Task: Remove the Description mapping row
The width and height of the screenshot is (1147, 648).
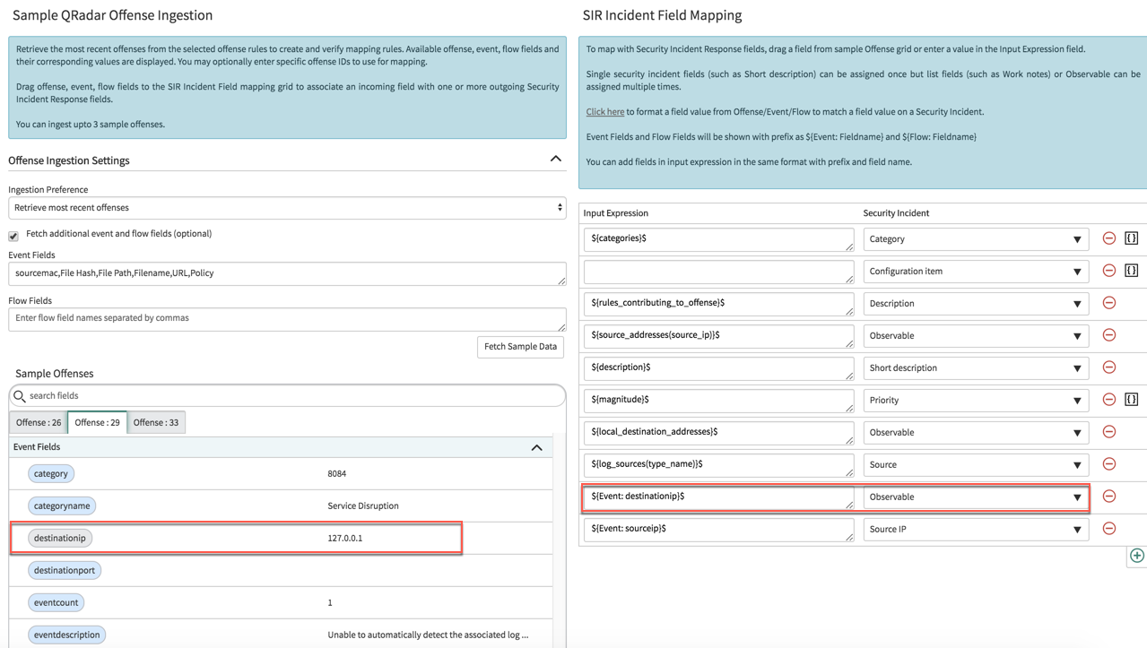Action: click(1109, 303)
